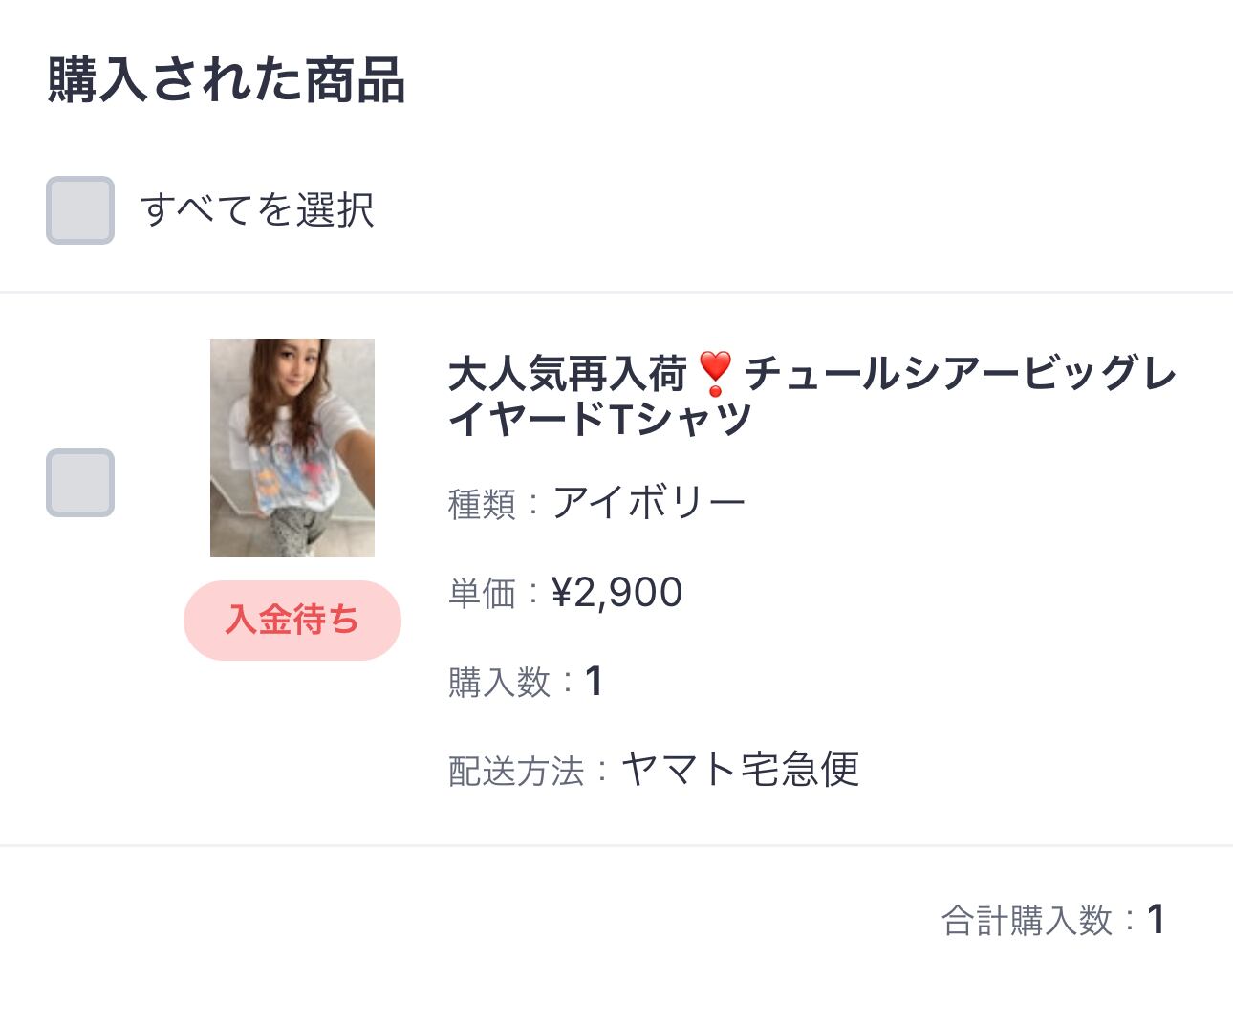The image size is (1233, 1025).
Task: Click the 配送方法 field label
Action: pyautogui.click(x=516, y=771)
